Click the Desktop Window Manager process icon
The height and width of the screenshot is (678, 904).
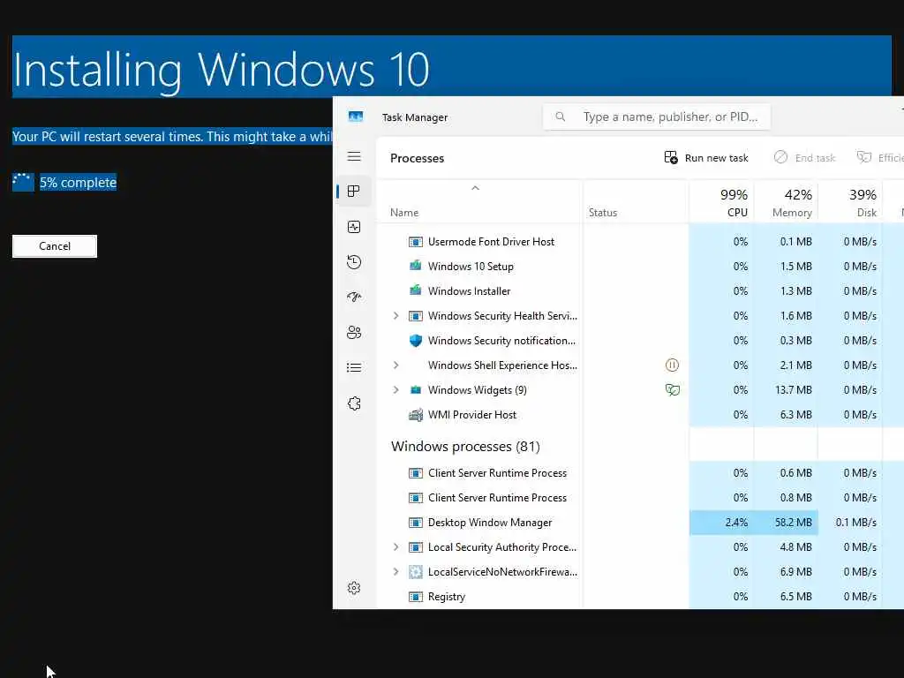tap(415, 523)
